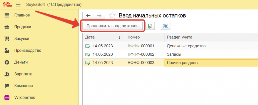Sort by Дата column header
Screen dimensions: 258x105
point(103,37)
